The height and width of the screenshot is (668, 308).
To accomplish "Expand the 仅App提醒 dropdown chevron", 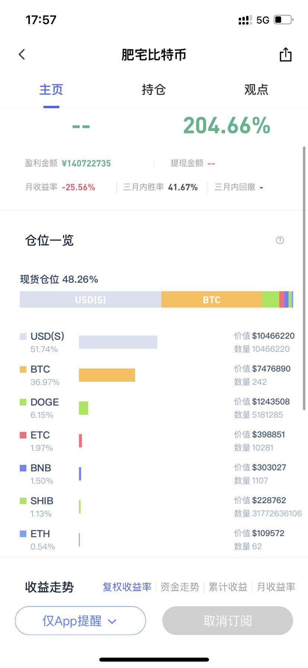I will [112, 621].
